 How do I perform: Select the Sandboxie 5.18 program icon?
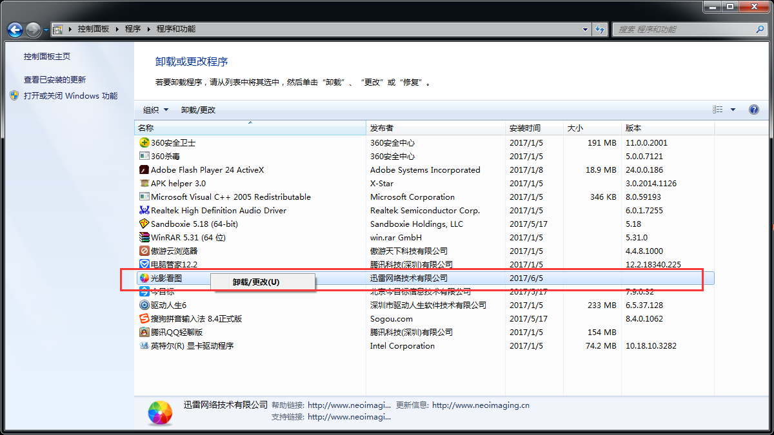[x=143, y=224]
